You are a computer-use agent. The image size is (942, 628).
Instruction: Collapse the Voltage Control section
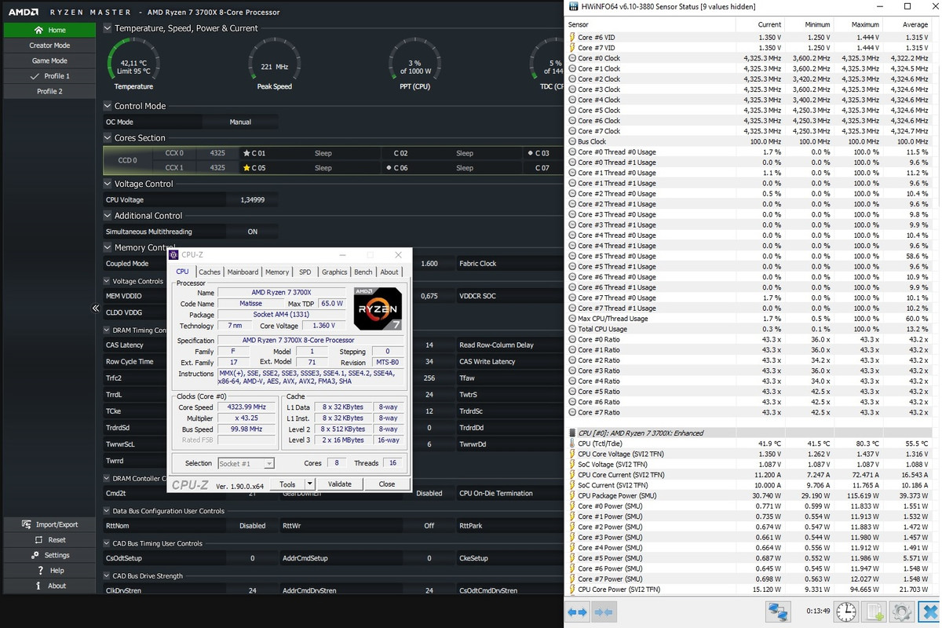[108, 184]
